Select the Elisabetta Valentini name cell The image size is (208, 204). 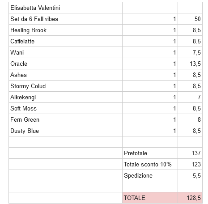pyautogui.click(x=65, y=8)
